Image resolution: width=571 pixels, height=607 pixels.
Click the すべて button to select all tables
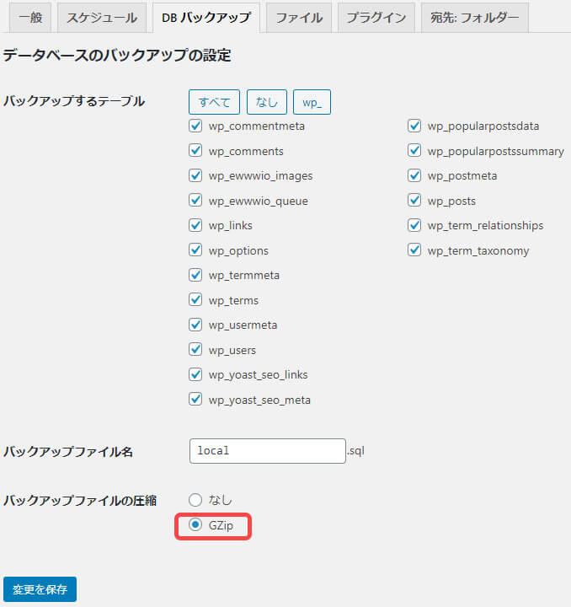214,102
